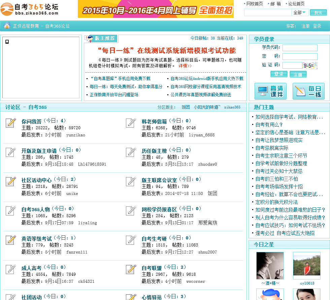Click the ~酒*精~ user avatar

pyautogui.click(x=270, y=266)
